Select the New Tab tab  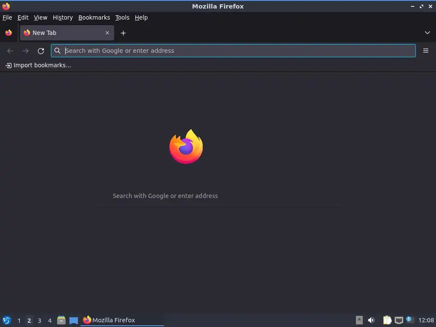coord(67,33)
